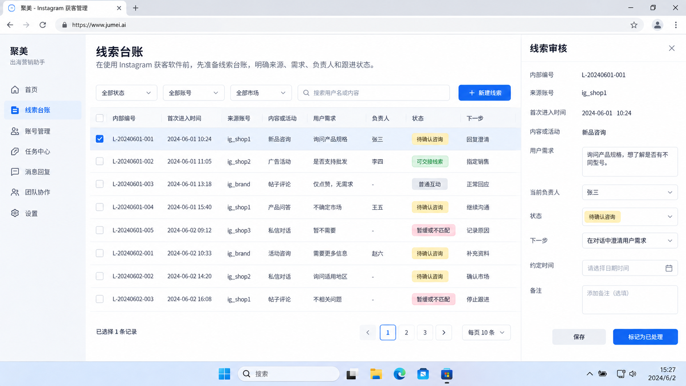The height and width of the screenshot is (386, 686).
Task: Open 消息回复 message icon
Action: point(15,171)
